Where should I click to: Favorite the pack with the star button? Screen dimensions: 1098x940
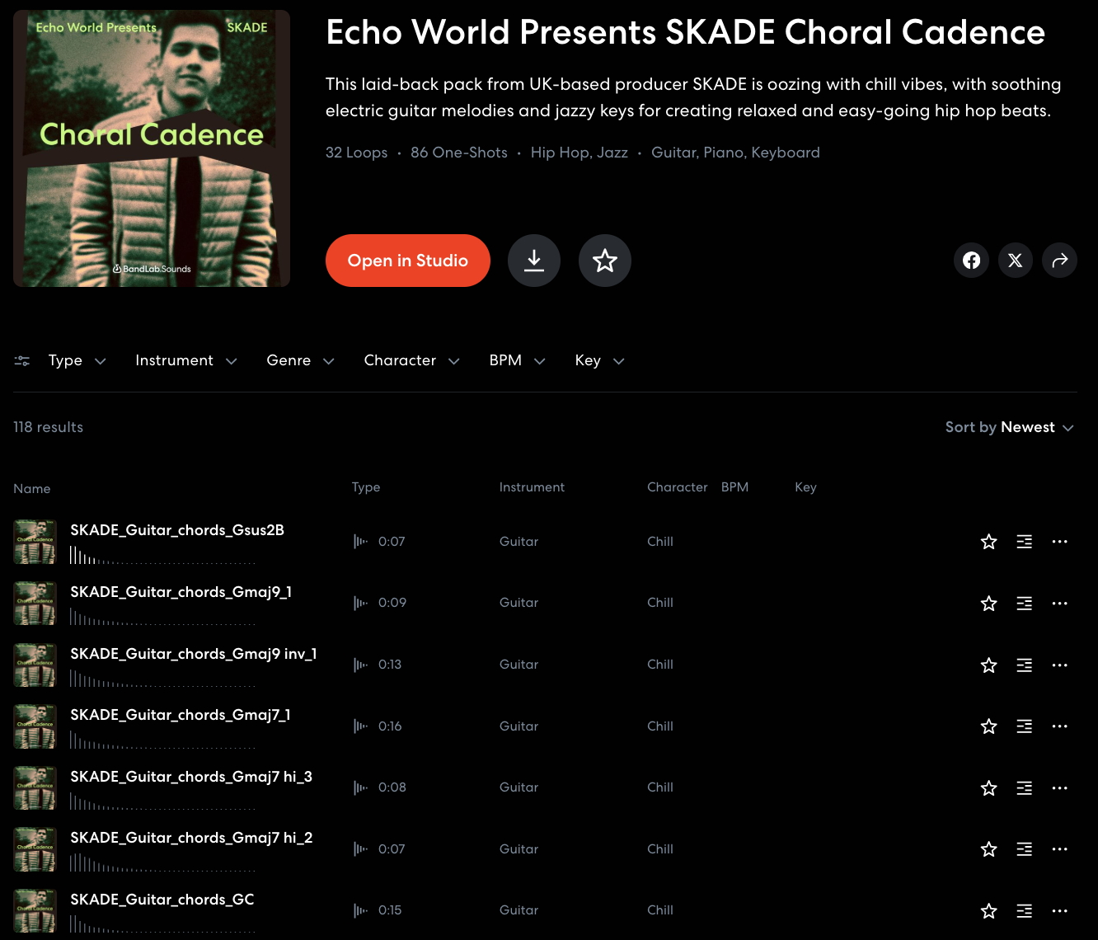pyautogui.click(x=605, y=261)
